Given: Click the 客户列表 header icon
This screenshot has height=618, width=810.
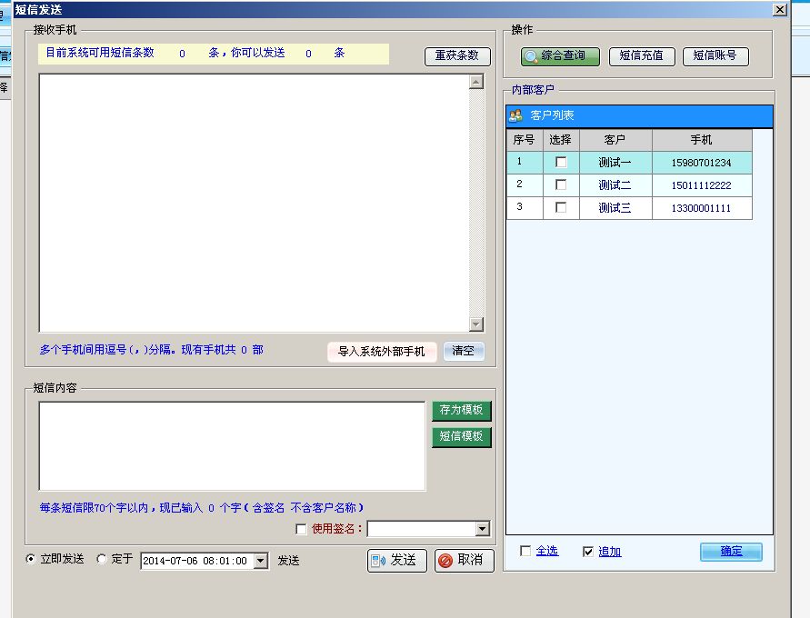Looking at the screenshot, I should (515, 116).
